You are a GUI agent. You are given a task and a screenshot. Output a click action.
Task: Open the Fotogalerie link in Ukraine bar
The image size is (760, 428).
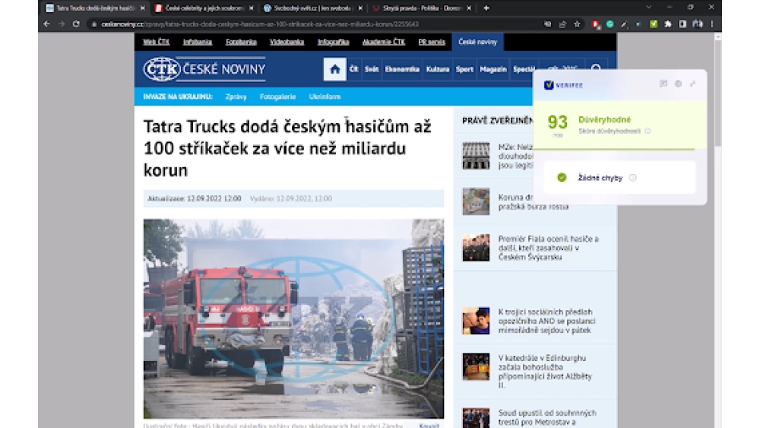point(277,97)
